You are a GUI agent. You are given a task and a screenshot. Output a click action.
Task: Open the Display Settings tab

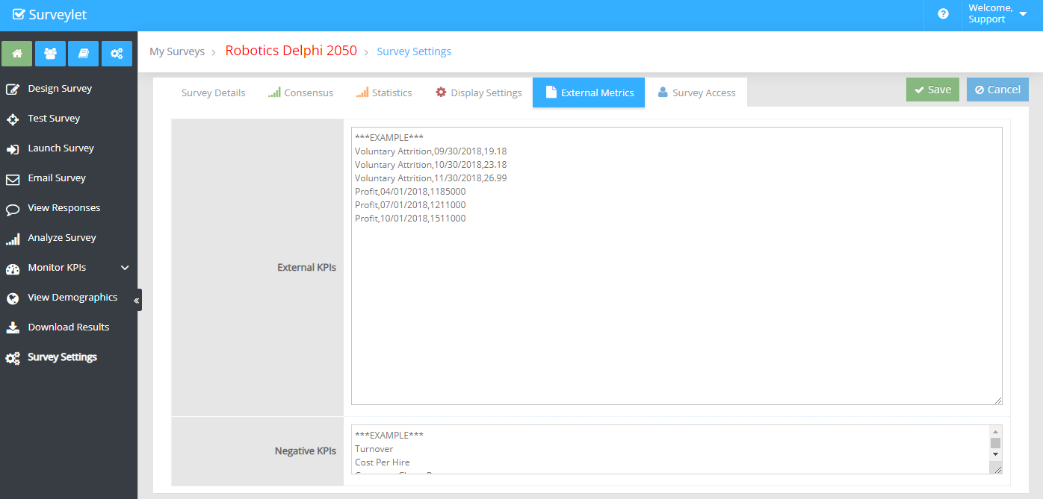coord(478,93)
